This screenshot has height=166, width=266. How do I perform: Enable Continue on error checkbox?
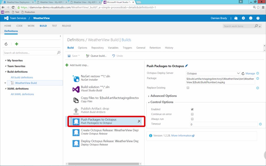pyautogui.click(x=192, y=114)
